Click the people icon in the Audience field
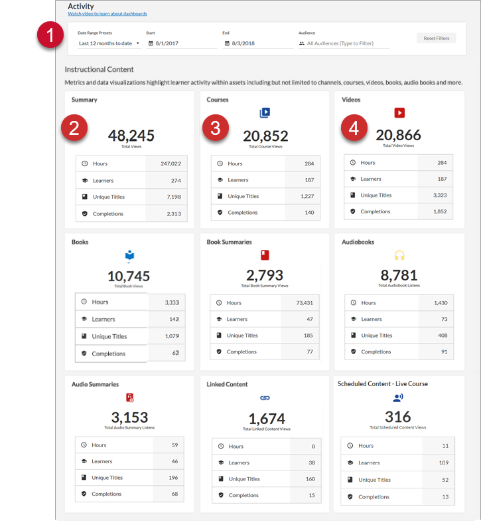 point(301,43)
